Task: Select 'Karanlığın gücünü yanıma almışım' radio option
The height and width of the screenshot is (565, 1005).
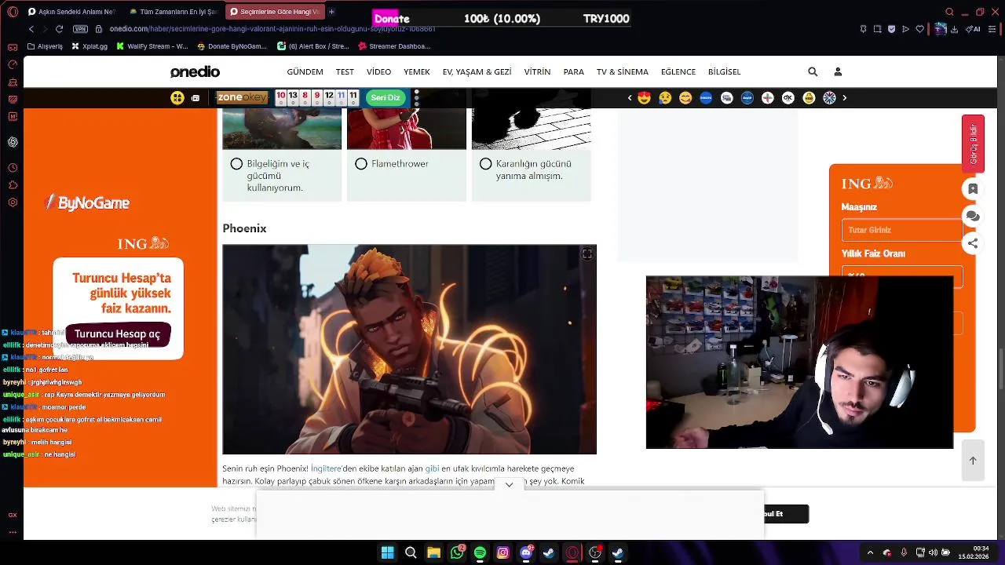Action: (x=485, y=164)
